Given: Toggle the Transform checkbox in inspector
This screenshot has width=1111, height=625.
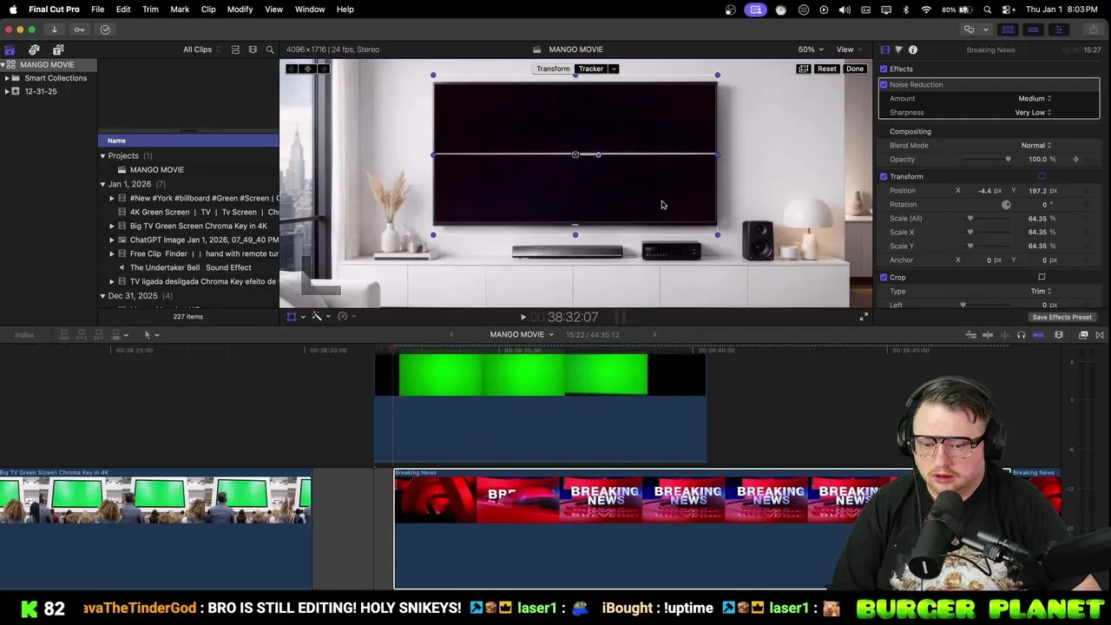Looking at the screenshot, I should (884, 176).
